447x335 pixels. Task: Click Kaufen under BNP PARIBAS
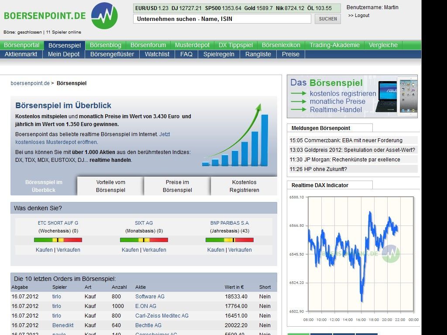click(x=216, y=250)
